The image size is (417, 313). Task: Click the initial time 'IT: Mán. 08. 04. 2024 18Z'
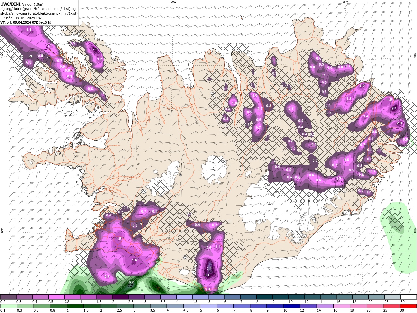pos(22,18)
